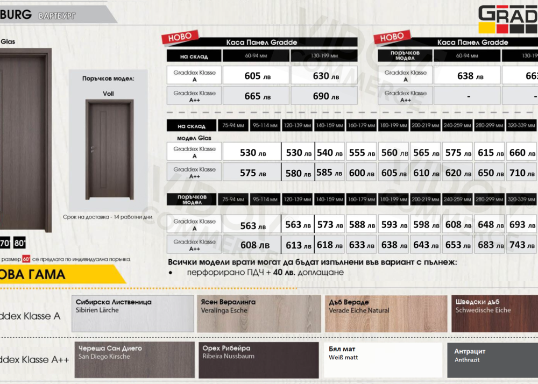
Task: Click the ВАРТБУРГ title text
Action: coord(58,16)
